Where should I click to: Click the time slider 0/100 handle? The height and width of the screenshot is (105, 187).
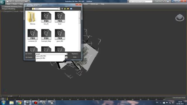tap(10, 96)
